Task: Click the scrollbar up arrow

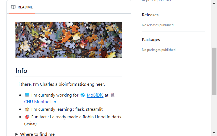Action: 214,3
